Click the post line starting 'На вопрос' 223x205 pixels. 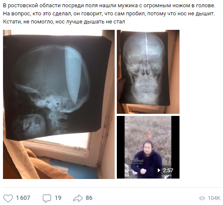109,14
